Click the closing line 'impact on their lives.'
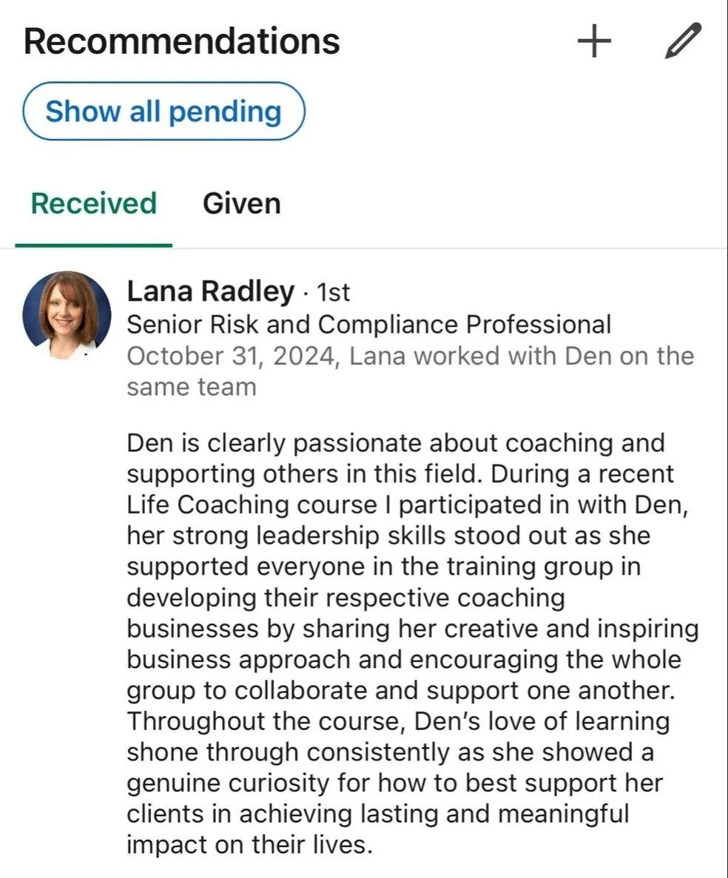728x878 pixels. point(250,845)
